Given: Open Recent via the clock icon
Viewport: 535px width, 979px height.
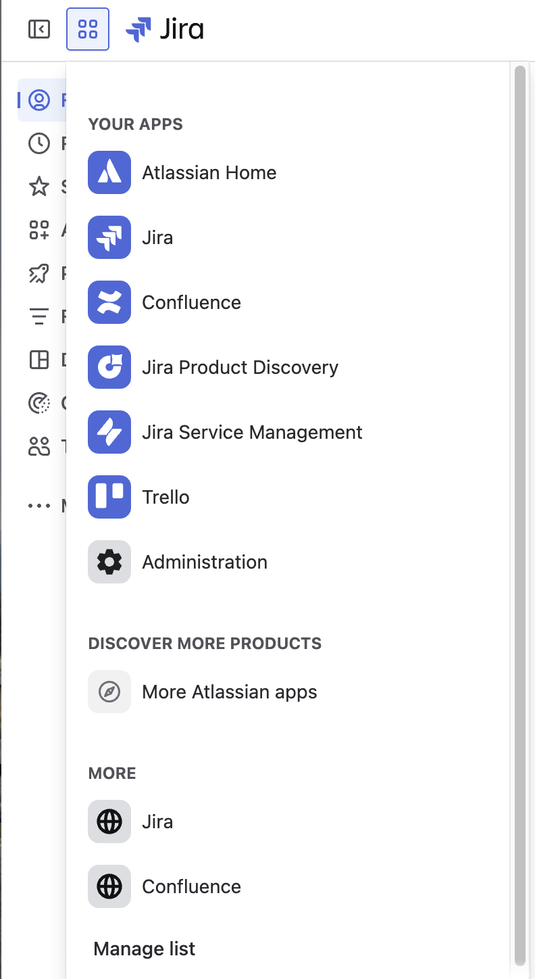Looking at the screenshot, I should coord(39,143).
